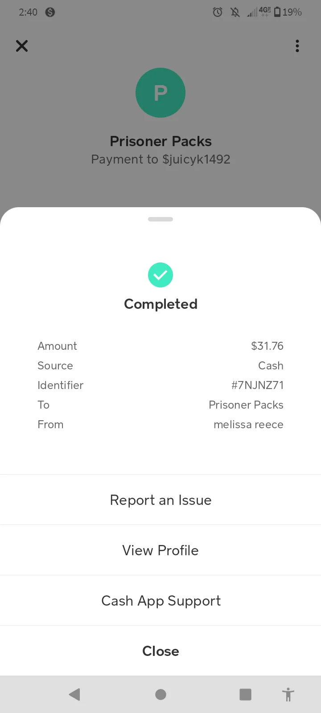Tap the alarm clock status icon
Screen dimensions: 321x713
(218, 12)
